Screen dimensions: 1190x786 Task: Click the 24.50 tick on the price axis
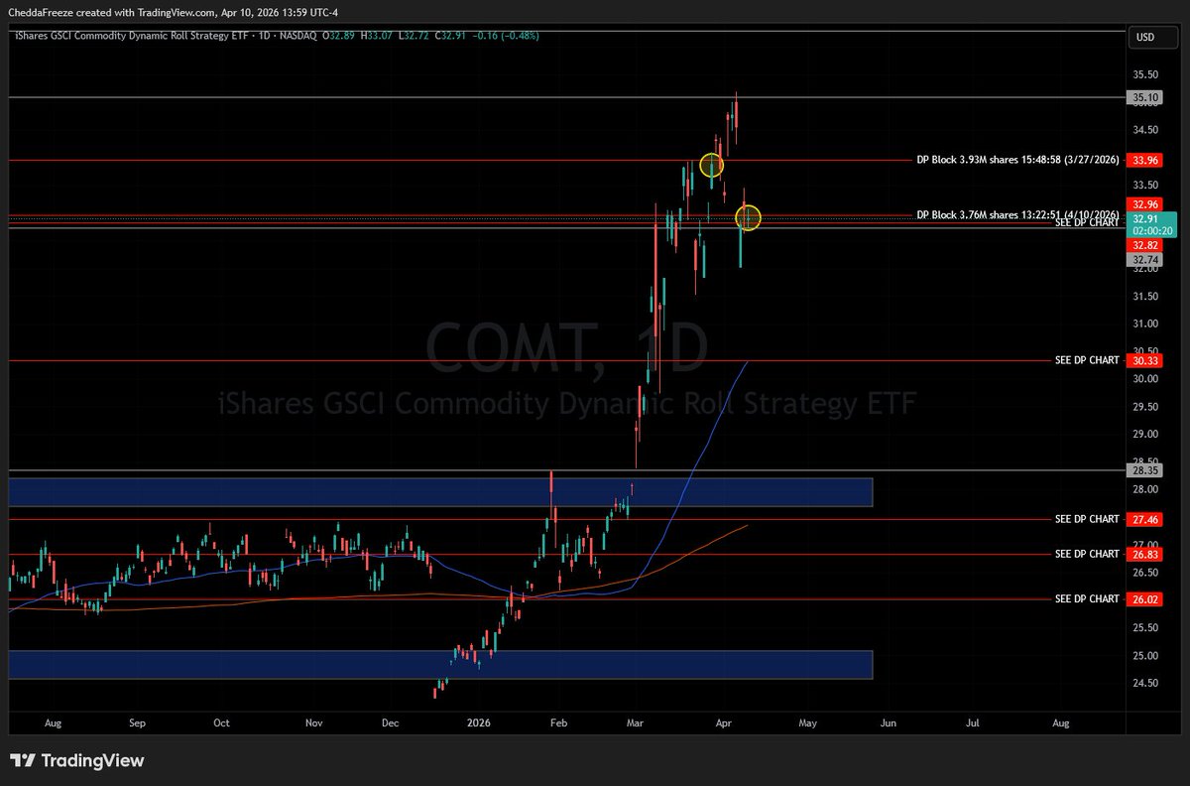[x=1145, y=683]
